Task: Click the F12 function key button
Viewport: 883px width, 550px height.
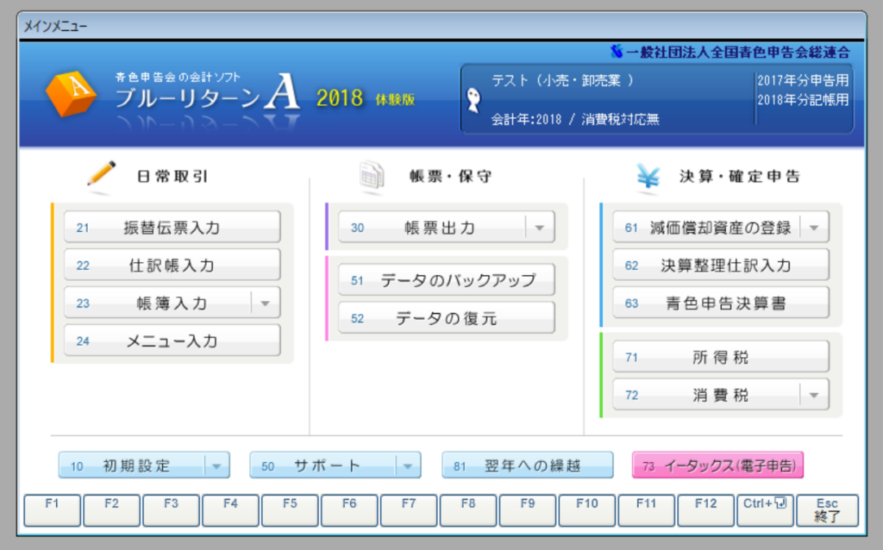Action: coord(705,510)
